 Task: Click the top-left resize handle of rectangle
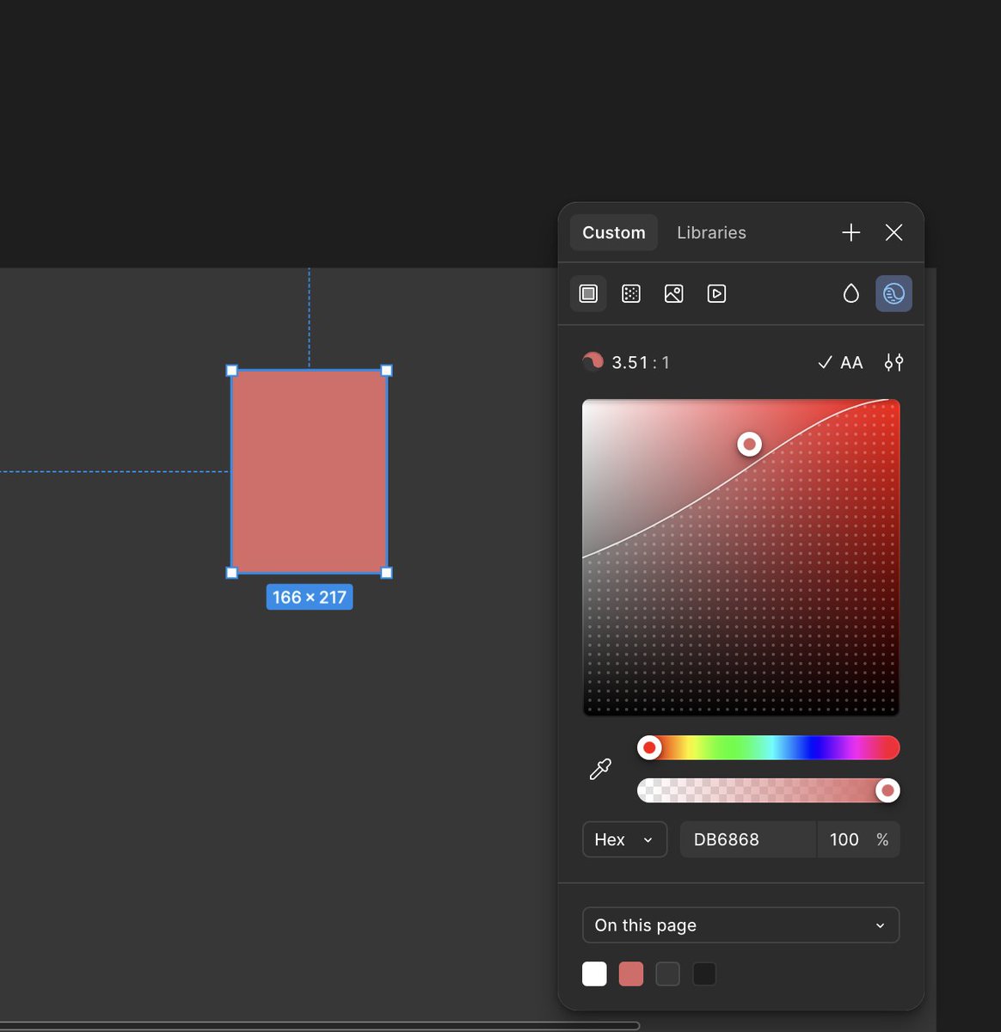point(231,371)
